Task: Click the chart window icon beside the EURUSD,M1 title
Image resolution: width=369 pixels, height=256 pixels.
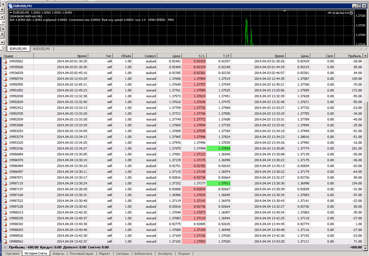Action: [x=10, y=6]
